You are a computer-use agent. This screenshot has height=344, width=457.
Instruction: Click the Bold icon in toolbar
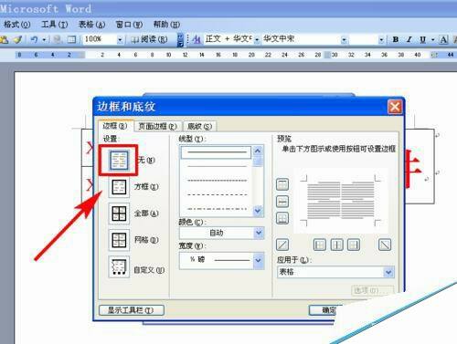point(396,39)
